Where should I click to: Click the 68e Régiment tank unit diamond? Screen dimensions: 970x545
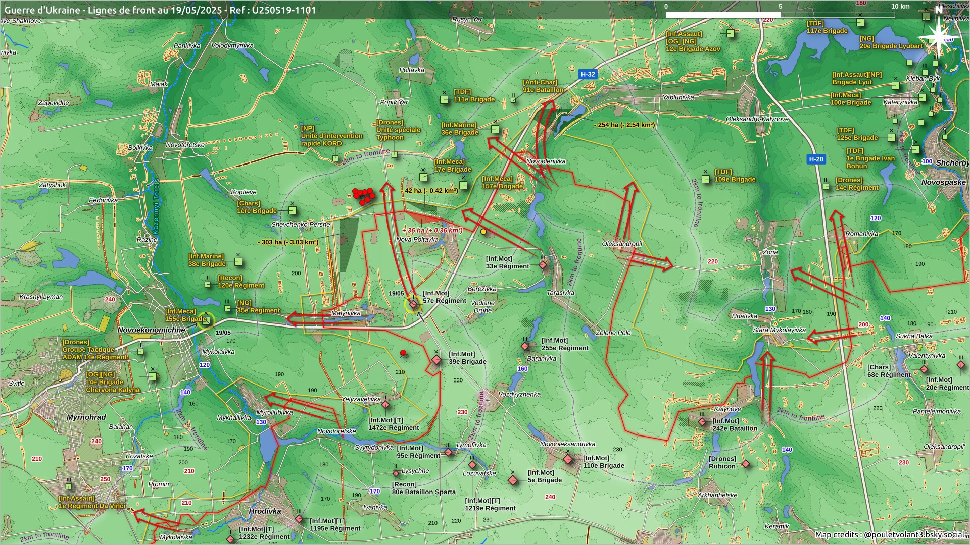[x=924, y=369]
